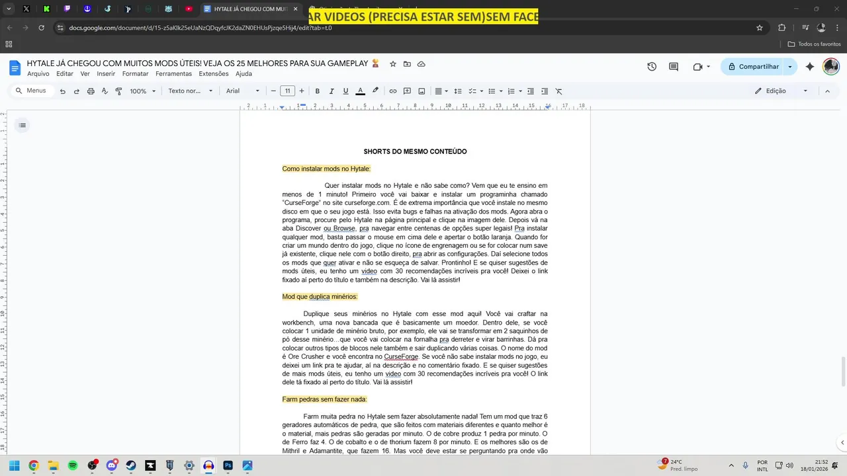Open the zoom level dropdown at 100%
The height and width of the screenshot is (476, 847).
pyautogui.click(x=142, y=91)
